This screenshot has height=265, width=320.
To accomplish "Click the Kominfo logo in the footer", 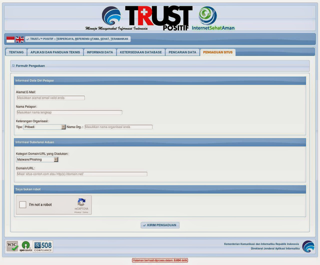I will tap(308, 246).
